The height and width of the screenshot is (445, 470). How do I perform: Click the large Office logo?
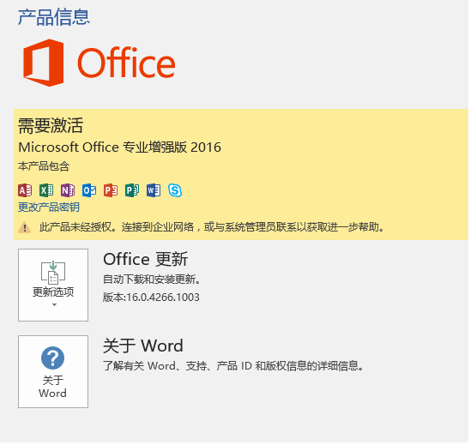click(99, 63)
